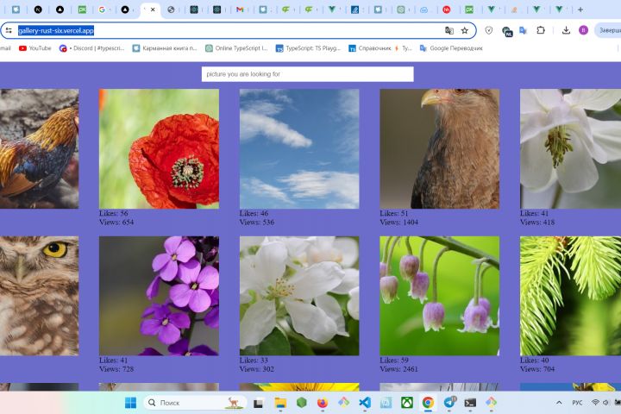This screenshot has width=621, height=414.
Task: Open the volume control in tray
Action: point(605,403)
